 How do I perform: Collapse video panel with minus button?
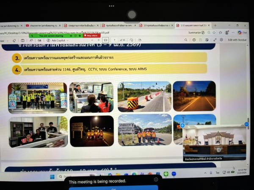[246, 124]
